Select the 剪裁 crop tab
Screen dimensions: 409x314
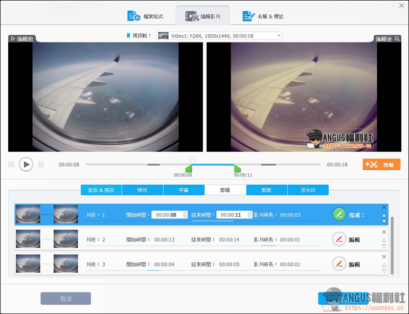point(266,190)
